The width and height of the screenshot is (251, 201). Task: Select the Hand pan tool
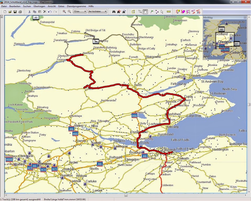pos(145,12)
